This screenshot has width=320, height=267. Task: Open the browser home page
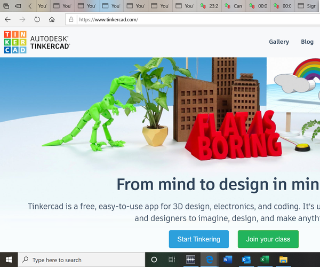click(x=52, y=19)
